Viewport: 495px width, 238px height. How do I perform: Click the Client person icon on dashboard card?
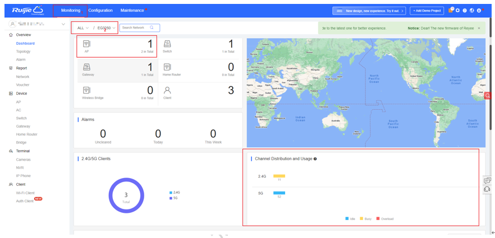click(x=167, y=90)
